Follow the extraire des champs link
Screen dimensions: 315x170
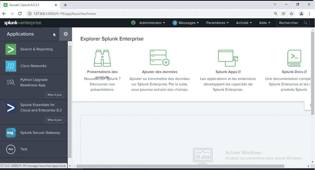click(171, 90)
